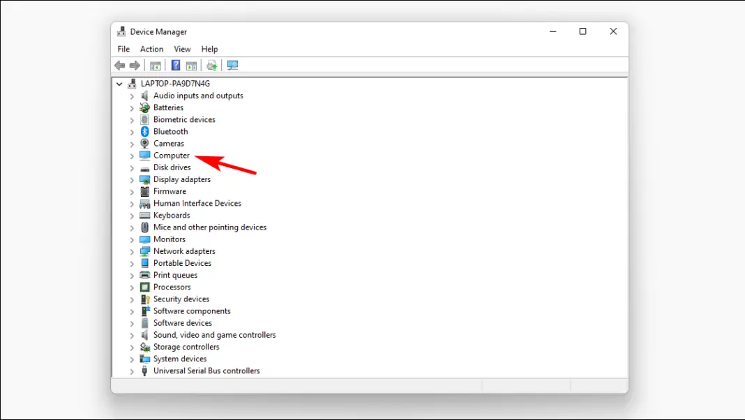Expand the Computer category
This screenshot has height=420, width=745.
[133, 155]
